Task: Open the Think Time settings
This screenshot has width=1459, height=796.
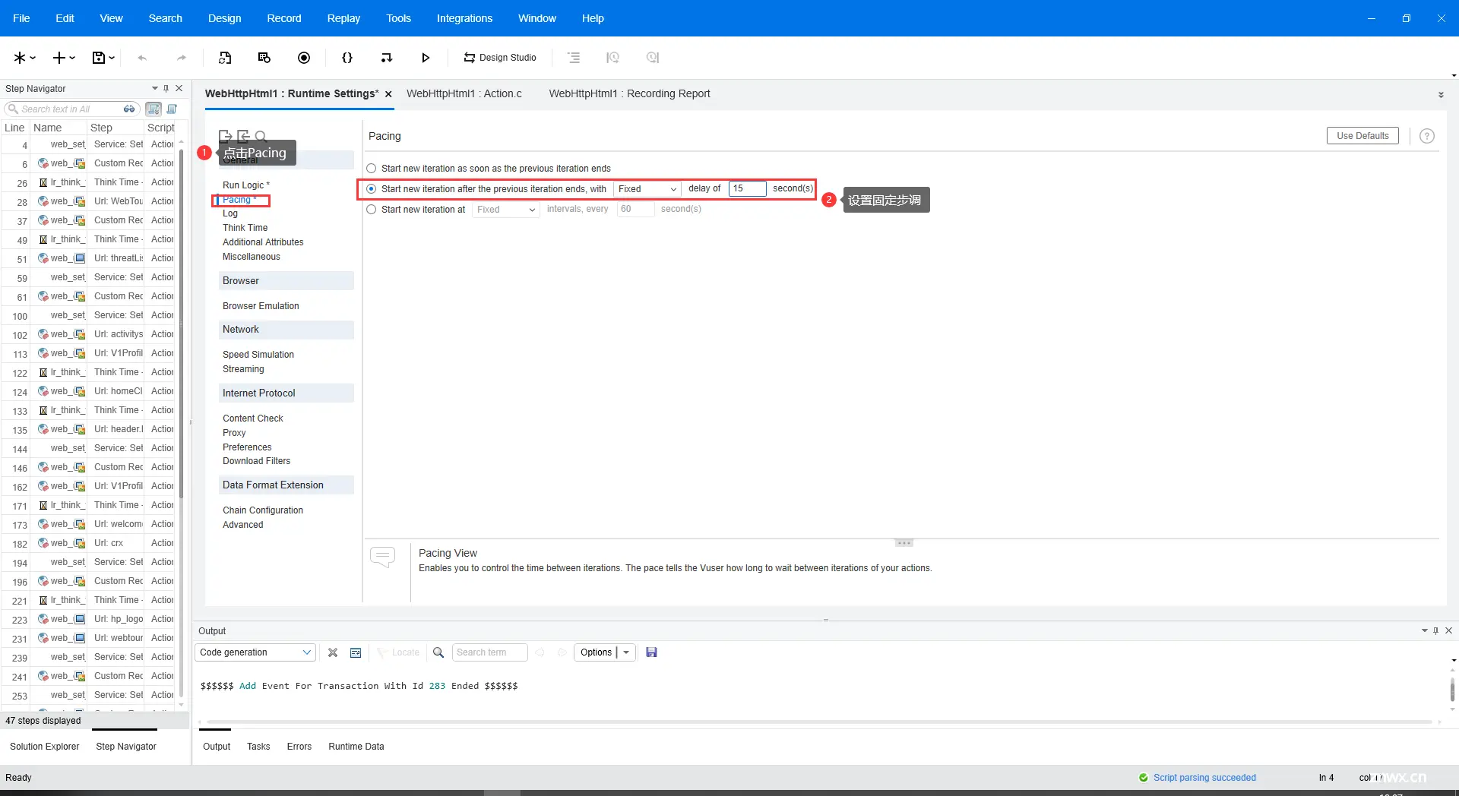Action: point(245,228)
